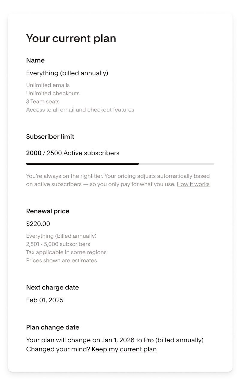
Task: Select the "Prices shown are estimates" note
Action: 61,260
